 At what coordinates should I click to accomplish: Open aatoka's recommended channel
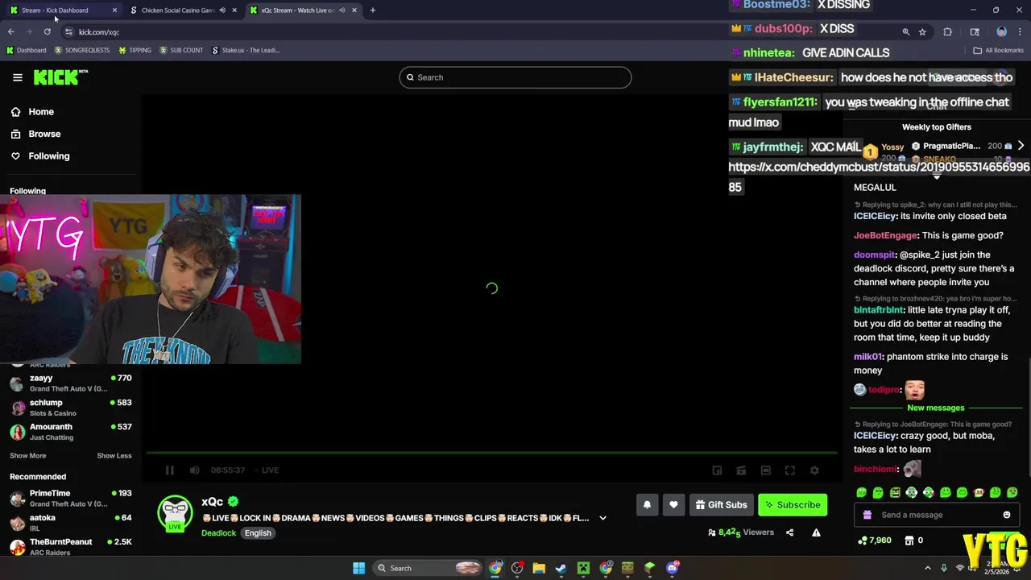70,523
